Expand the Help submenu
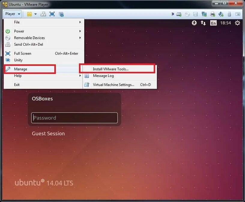This screenshot has height=202, width=245. click(44, 76)
